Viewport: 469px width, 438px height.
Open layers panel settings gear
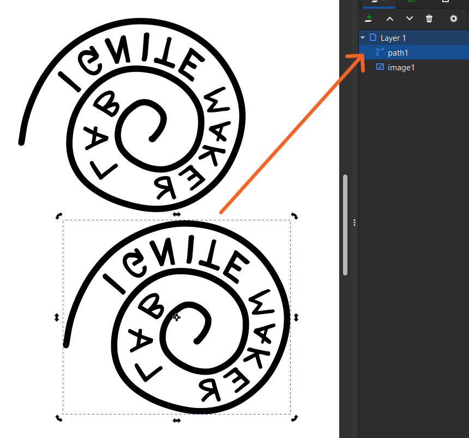(x=453, y=19)
